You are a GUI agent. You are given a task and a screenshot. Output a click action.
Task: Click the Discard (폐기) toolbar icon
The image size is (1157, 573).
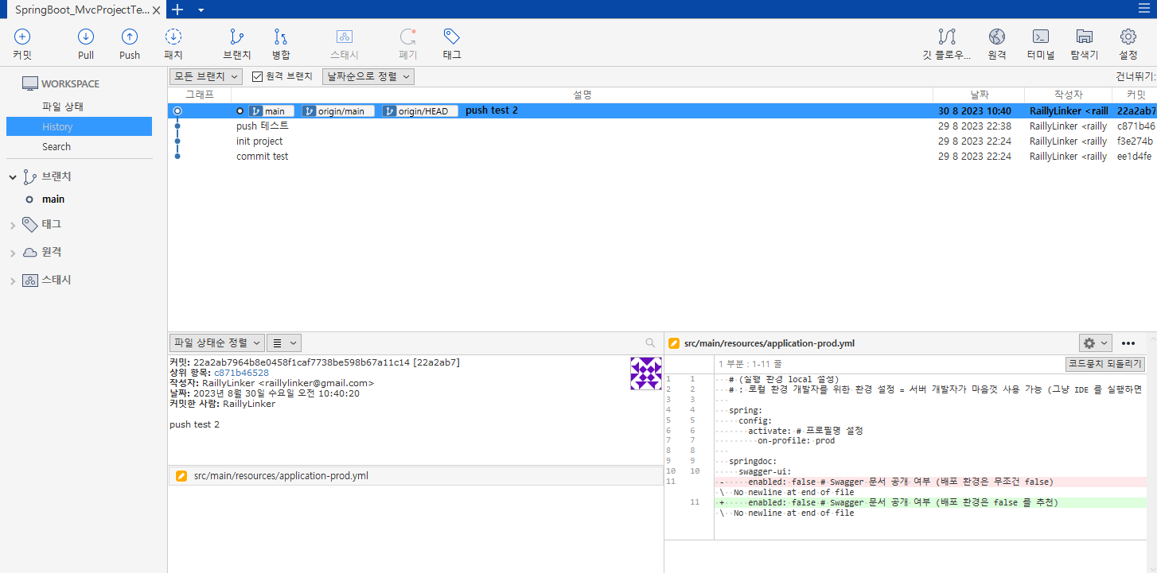pyautogui.click(x=408, y=37)
